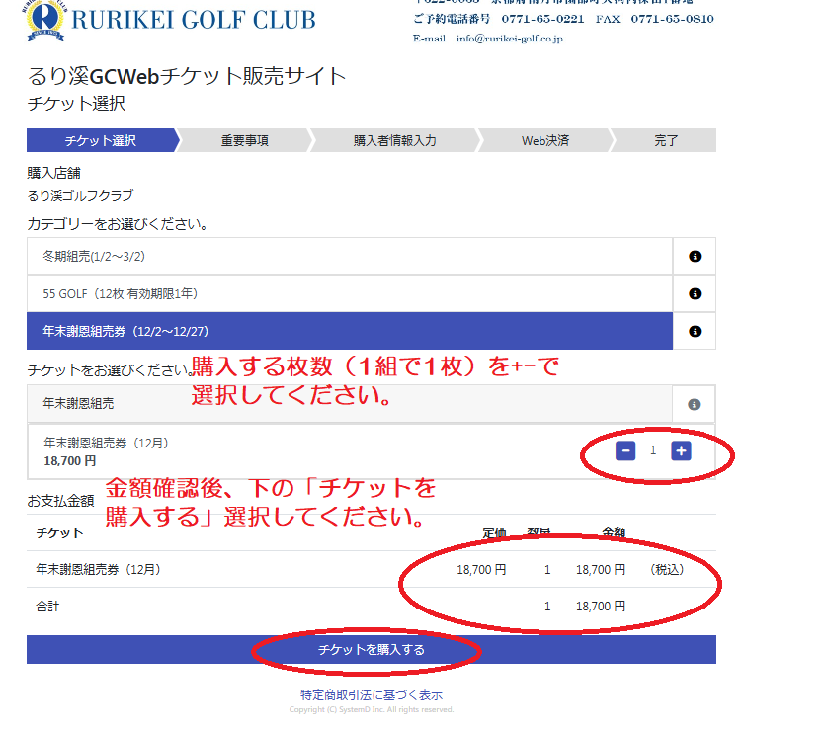Click the info@rurikei-golf.co.jp email address
831x731 pixels.
pos(509,39)
